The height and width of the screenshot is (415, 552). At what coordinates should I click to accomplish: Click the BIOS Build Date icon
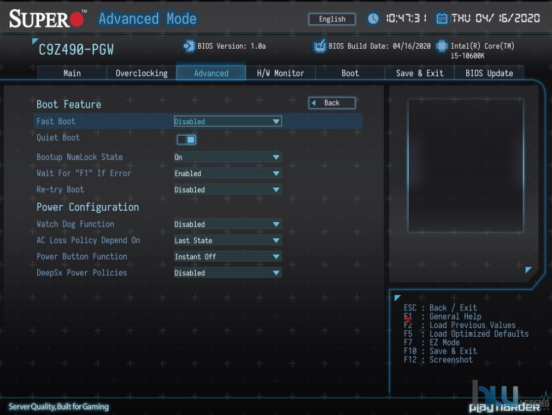(x=320, y=46)
